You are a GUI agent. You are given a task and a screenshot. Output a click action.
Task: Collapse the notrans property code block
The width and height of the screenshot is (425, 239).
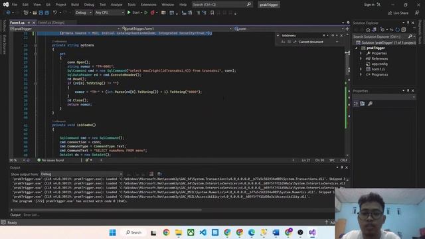click(35, 45)
